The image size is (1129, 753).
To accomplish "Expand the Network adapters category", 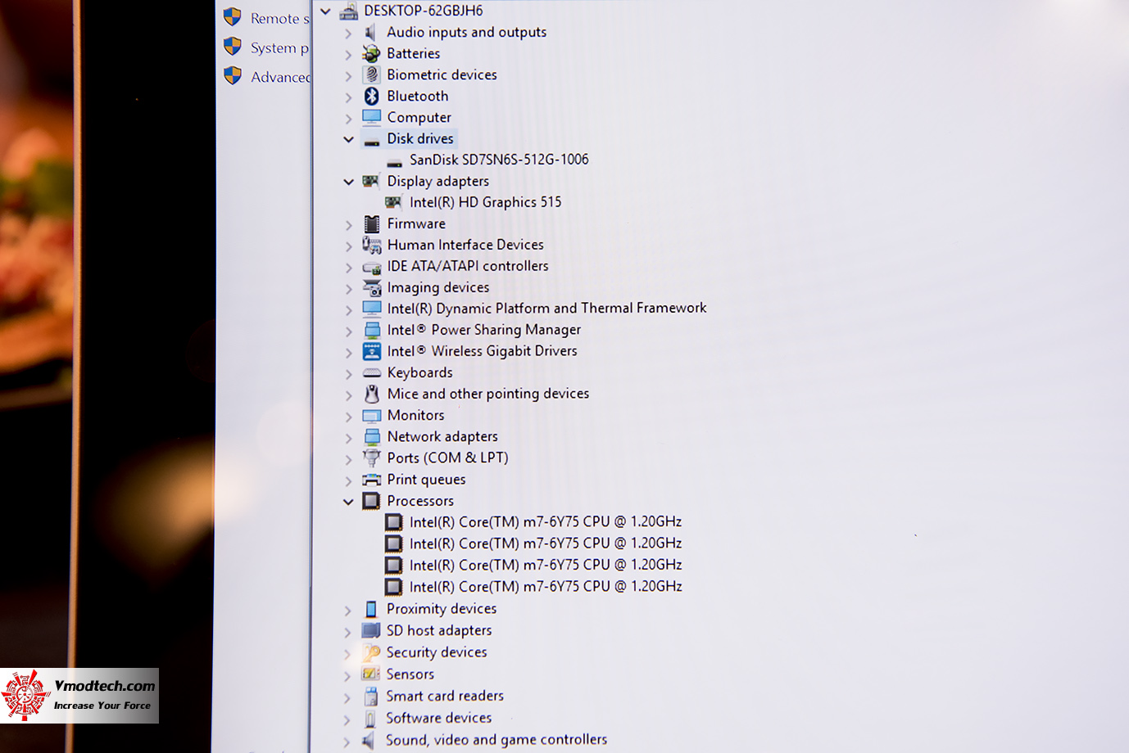I will point(348,438).
